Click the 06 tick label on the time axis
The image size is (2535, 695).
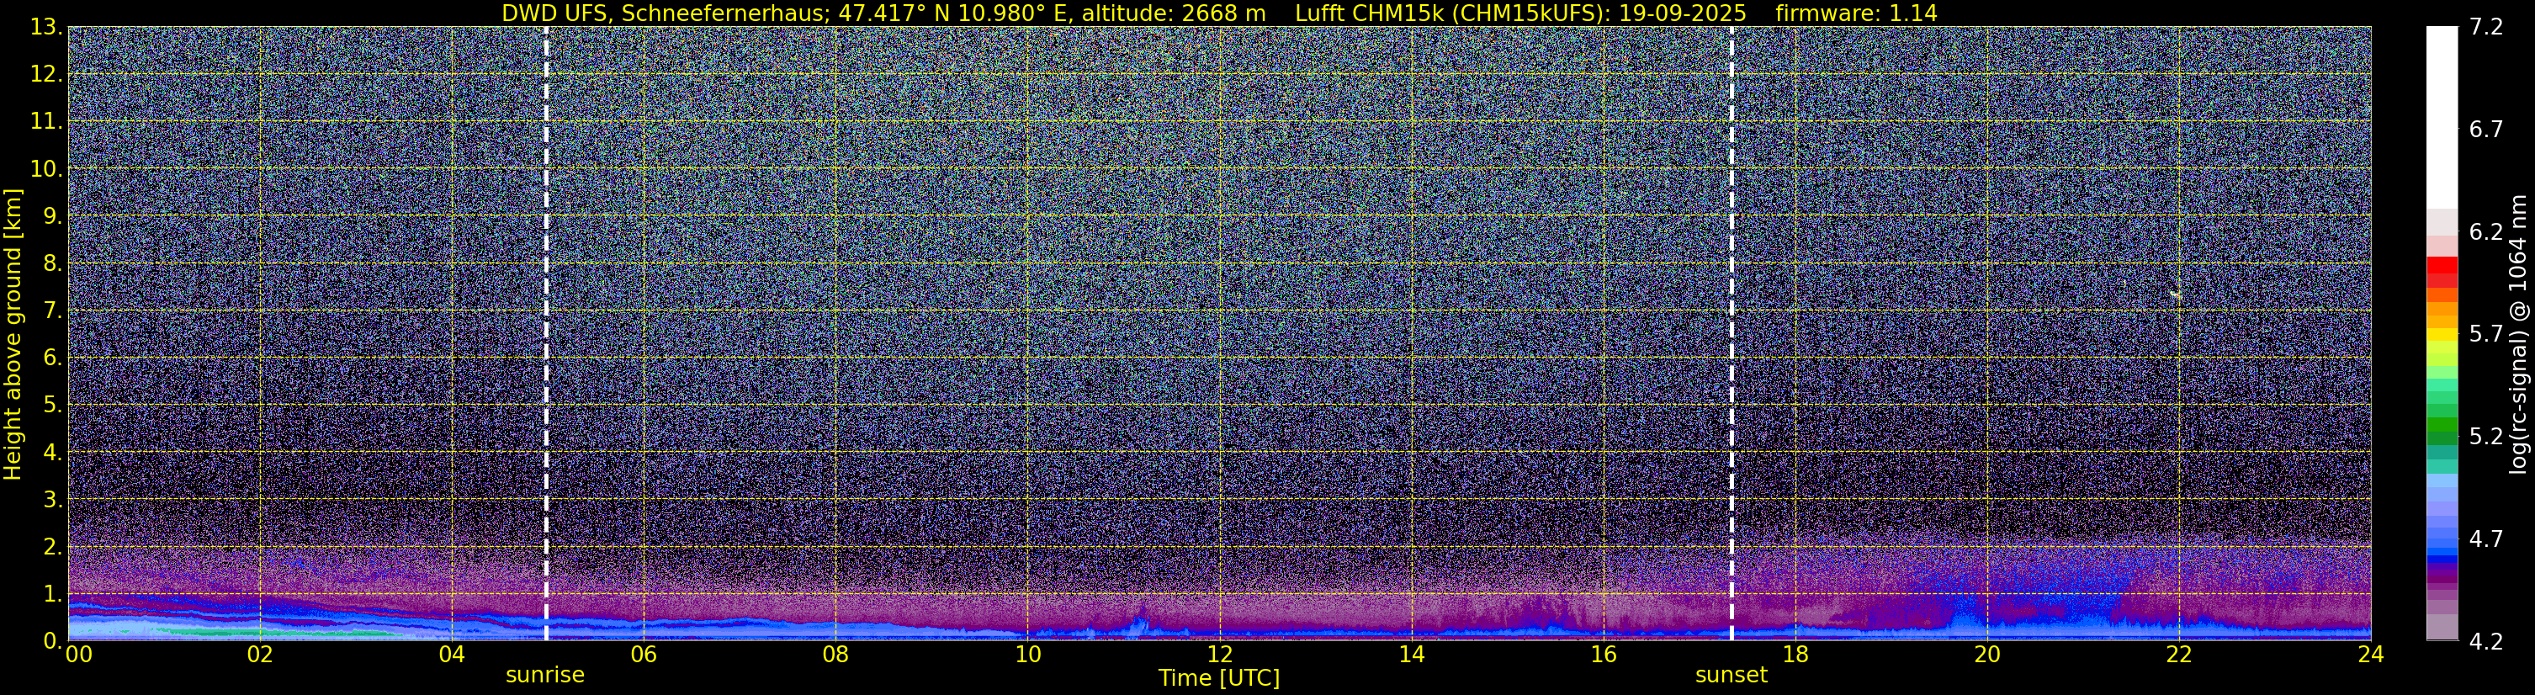pos(644,655)
